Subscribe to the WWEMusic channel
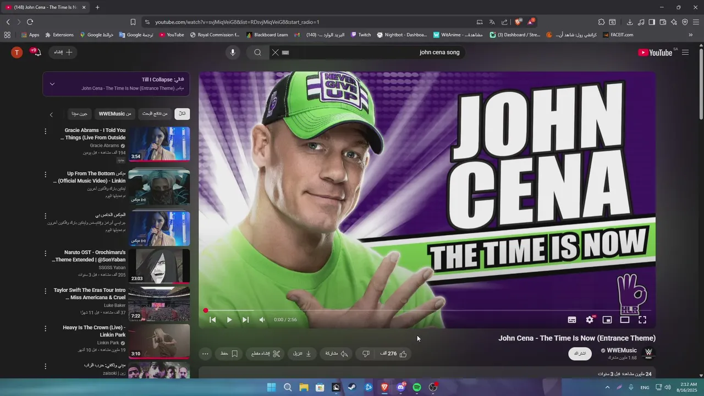This screenshot has height=396, width=704. tap(580, 353)
